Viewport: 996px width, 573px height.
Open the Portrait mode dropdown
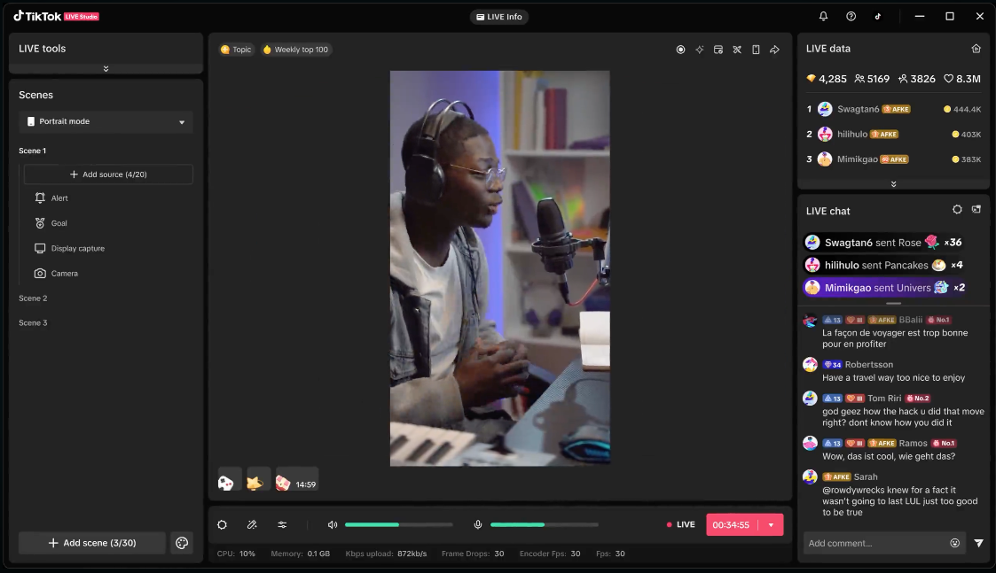pos(106,121)
